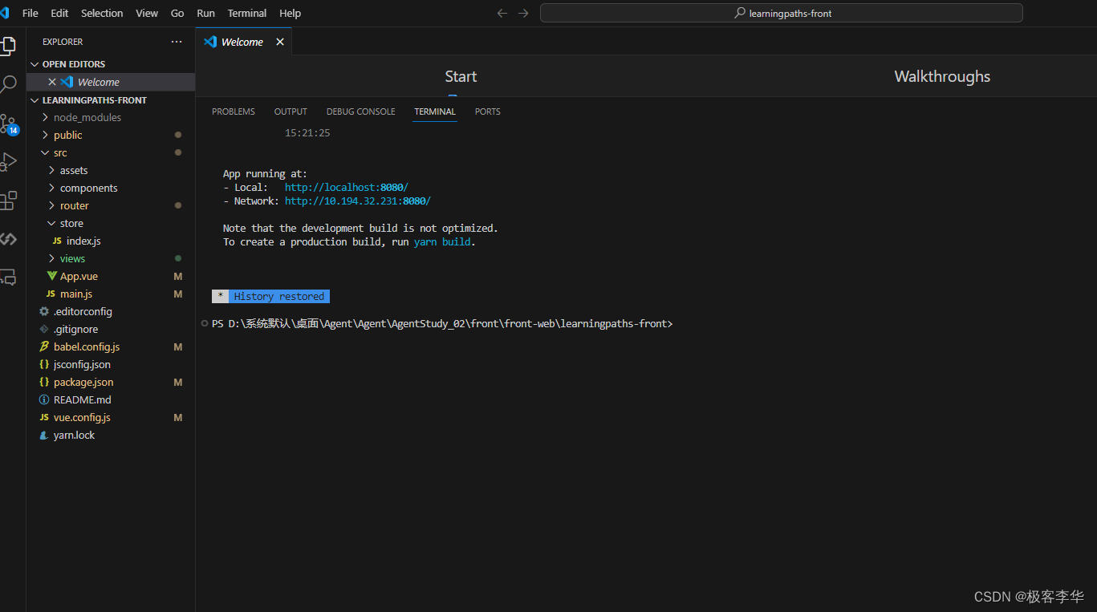This screenshot has width=1097, height=612.
Task: Collapse the src folder
Action: (x=45, y=152)
